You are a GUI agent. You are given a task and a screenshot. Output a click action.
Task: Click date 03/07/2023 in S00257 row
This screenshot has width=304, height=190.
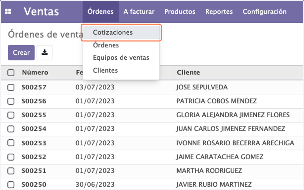(x=95, y=88)
